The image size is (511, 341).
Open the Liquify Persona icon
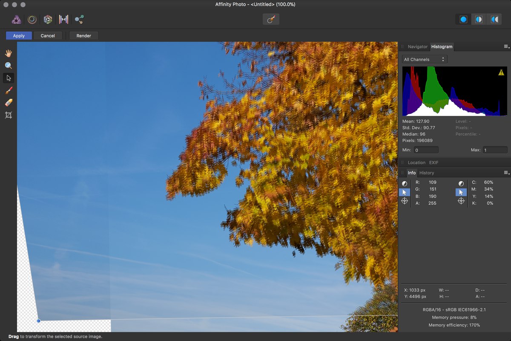tap(32, 19)
